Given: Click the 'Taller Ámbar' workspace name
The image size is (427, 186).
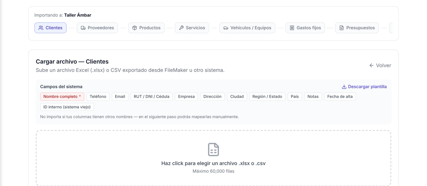Looking at the screenshot, I should (78, 15).
